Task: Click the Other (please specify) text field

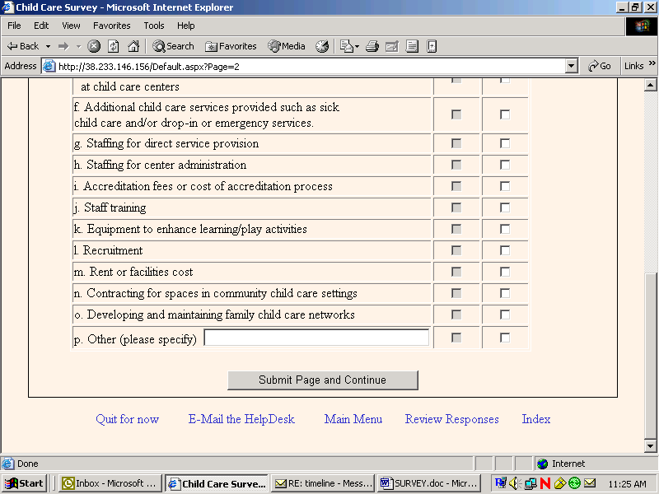Action: (x=316, y=338)
